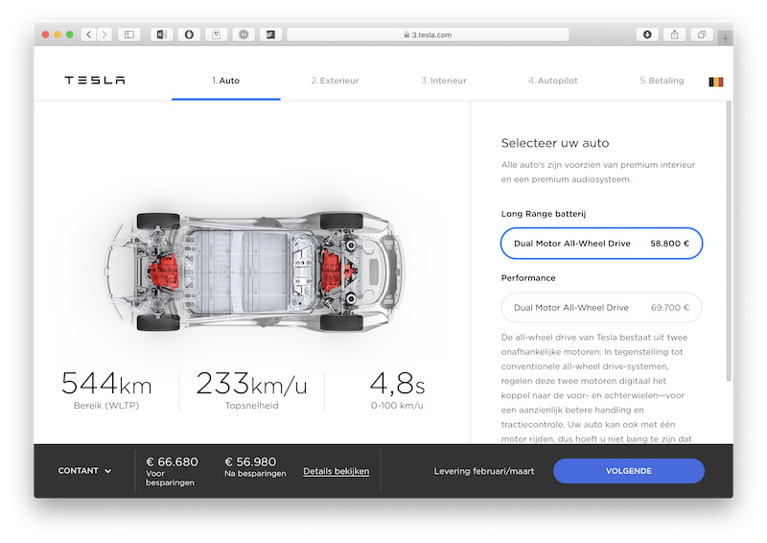This screenshot has height=543, width=767.
Task: Stay on the 1. Auto tab
Action: pyautogui.click(x=226, y=81)
